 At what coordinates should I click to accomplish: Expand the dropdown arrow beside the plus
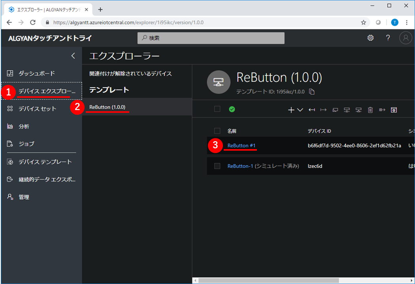coord(300,110)
